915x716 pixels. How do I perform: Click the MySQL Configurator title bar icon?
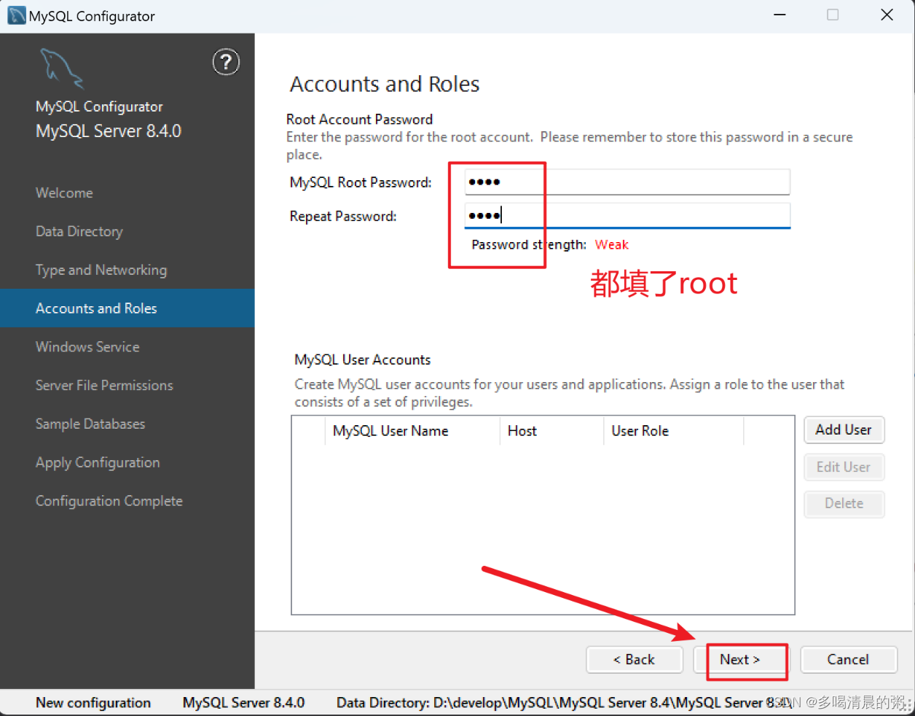coord(16,15)
